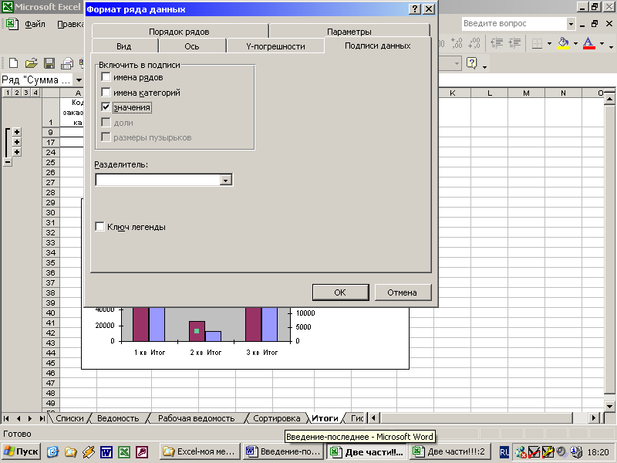Open the Borders dropdown arrow

click(549, 43)
